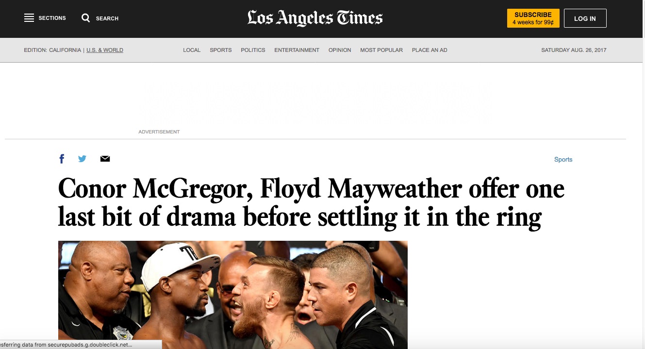Viewport: 645px width, 349px height.
Task: Open the Opinion section
Action: point(340,50)
